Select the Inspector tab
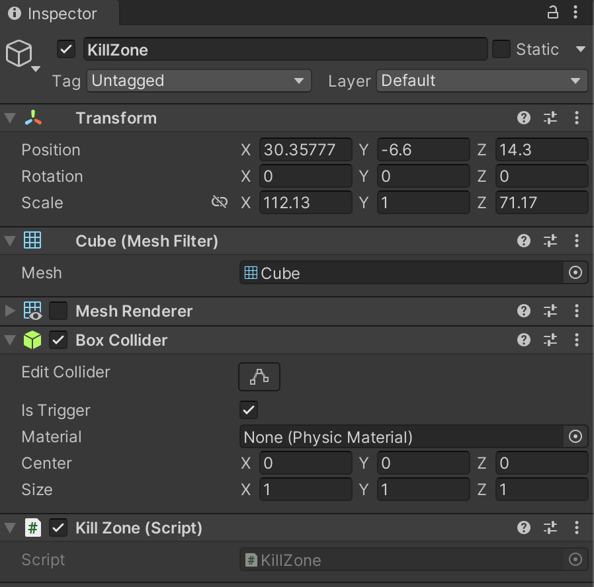594x587 pixels. (53, 13)
